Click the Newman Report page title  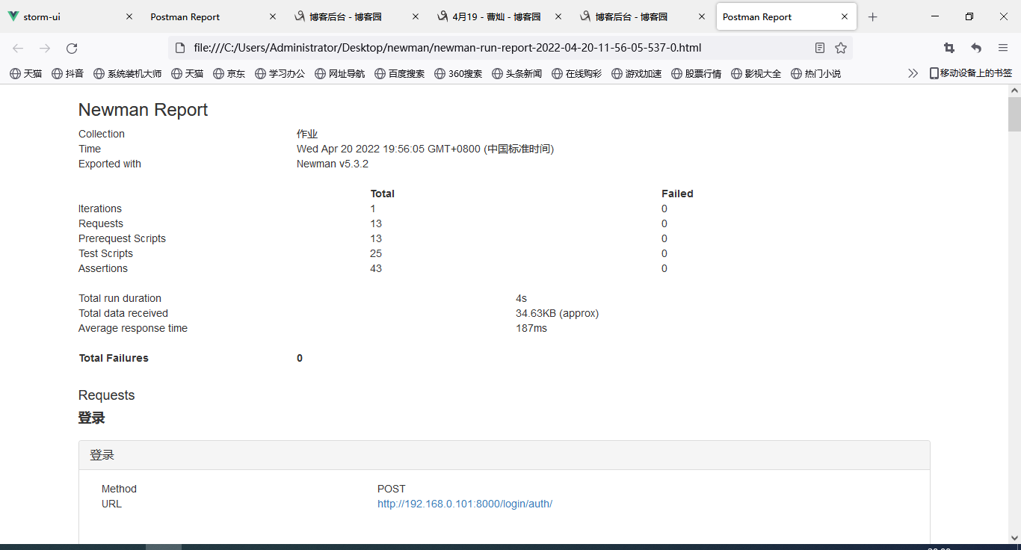pos(143,110)
